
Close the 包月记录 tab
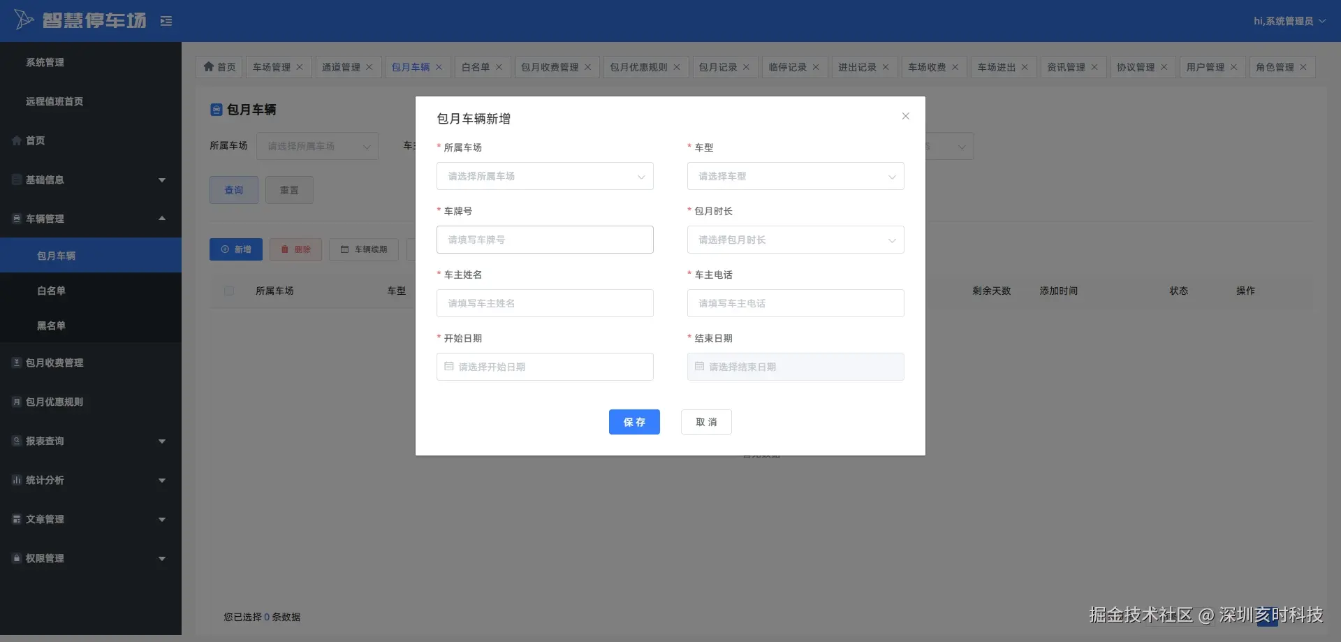(746, 67)
